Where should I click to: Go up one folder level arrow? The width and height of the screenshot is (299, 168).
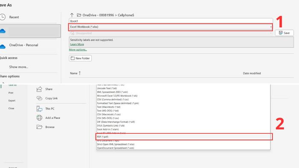(x=72, y=15)
